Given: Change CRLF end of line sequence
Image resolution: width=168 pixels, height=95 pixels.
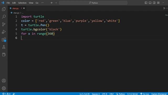Looking at the screenshot, I should (x=112, y=94).
